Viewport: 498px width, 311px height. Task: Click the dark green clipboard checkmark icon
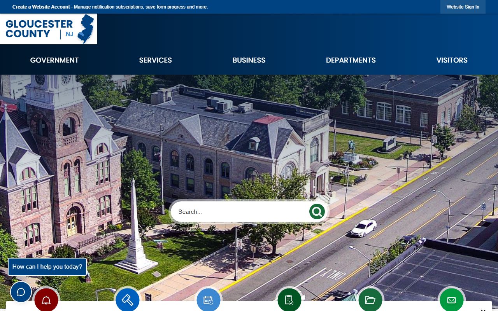tap(289, 300)
